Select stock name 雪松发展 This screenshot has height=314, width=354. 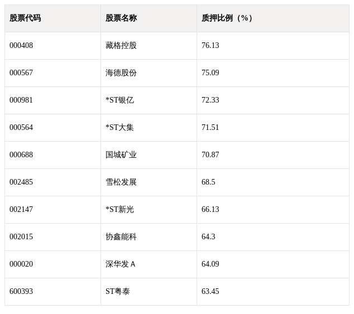coord(121,182)
